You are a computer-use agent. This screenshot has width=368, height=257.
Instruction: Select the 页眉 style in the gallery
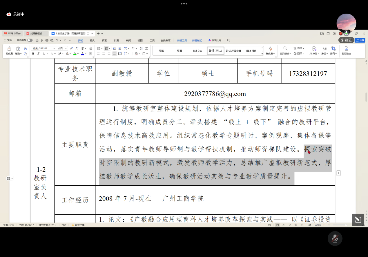click(180, 51)
